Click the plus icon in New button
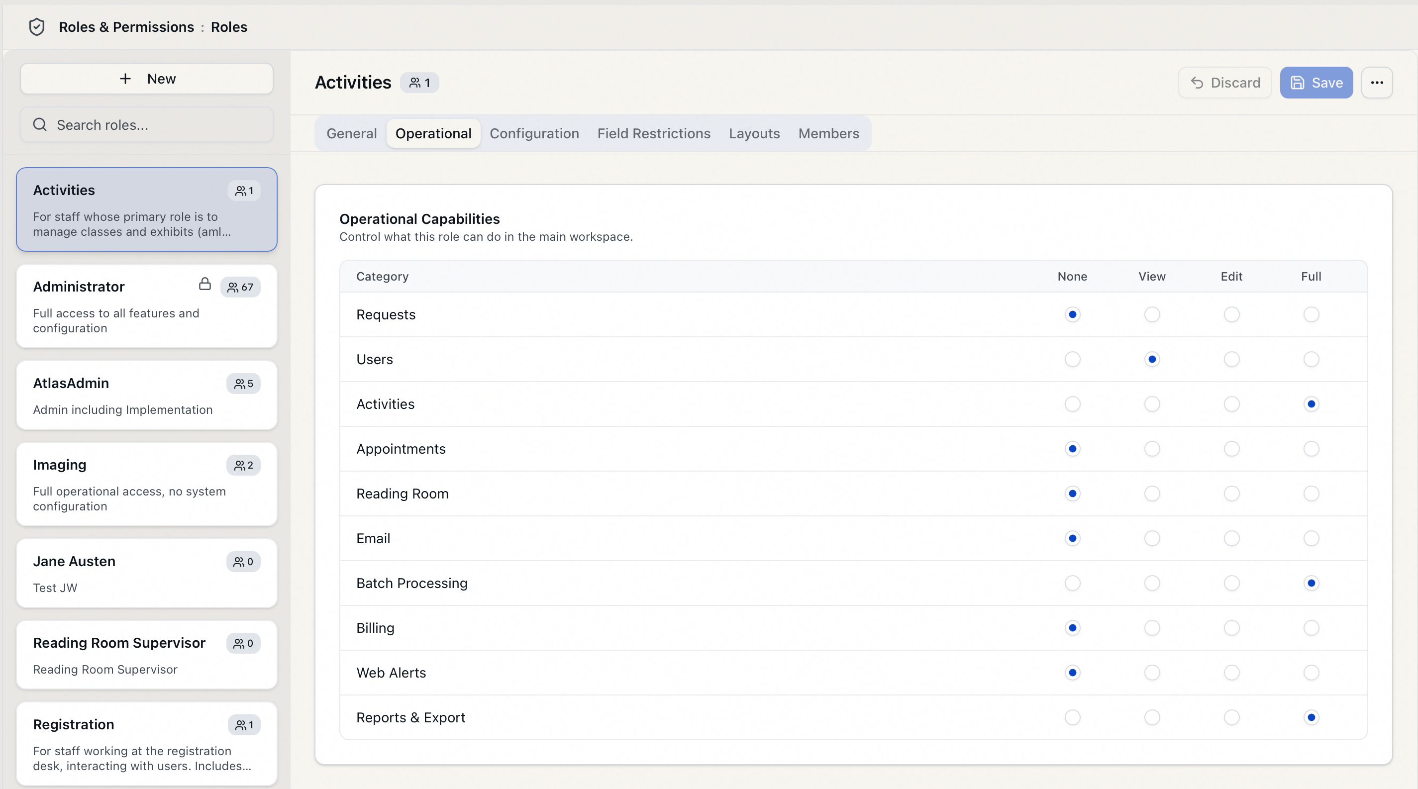Image resolution: width=1418 pixels, height=789 pixels. pyautogui.click(x=125, y=79)
